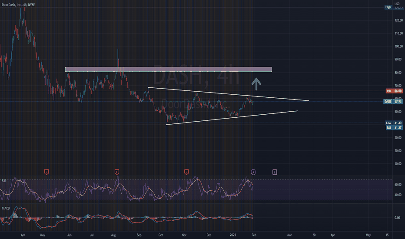Viewport: 405px width, 239px height.
Task: Click the 120.00 price axis value
Action: 398,20
